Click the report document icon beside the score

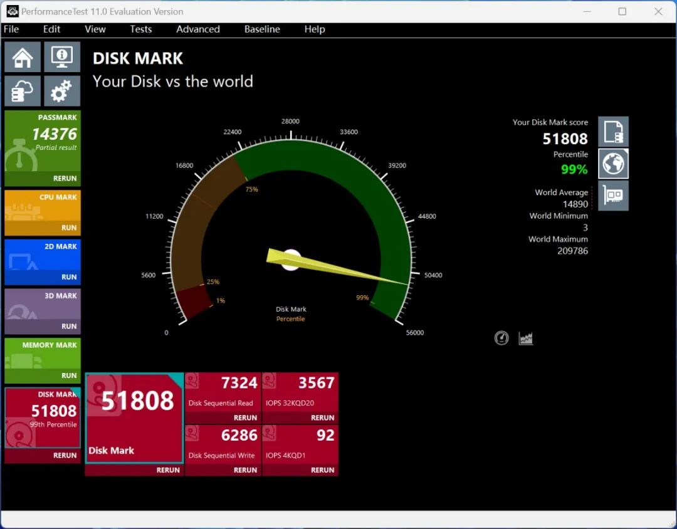click(x=613, y=131)
